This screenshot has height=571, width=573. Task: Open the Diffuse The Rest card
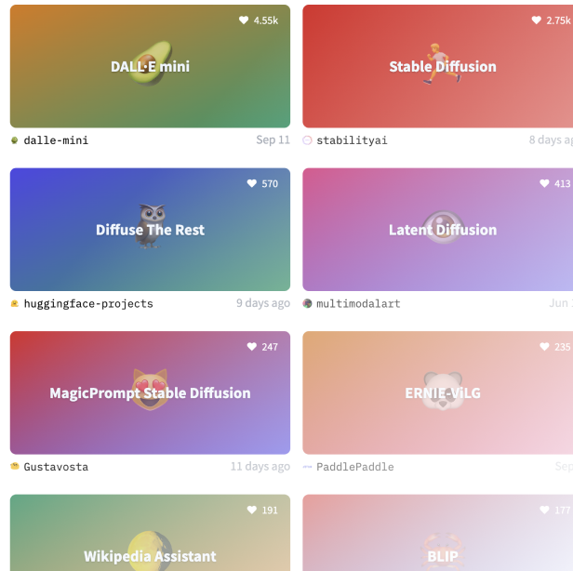pos(150,230)
